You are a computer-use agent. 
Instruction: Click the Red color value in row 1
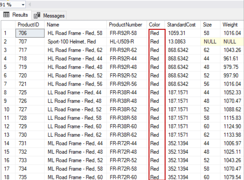154,33
